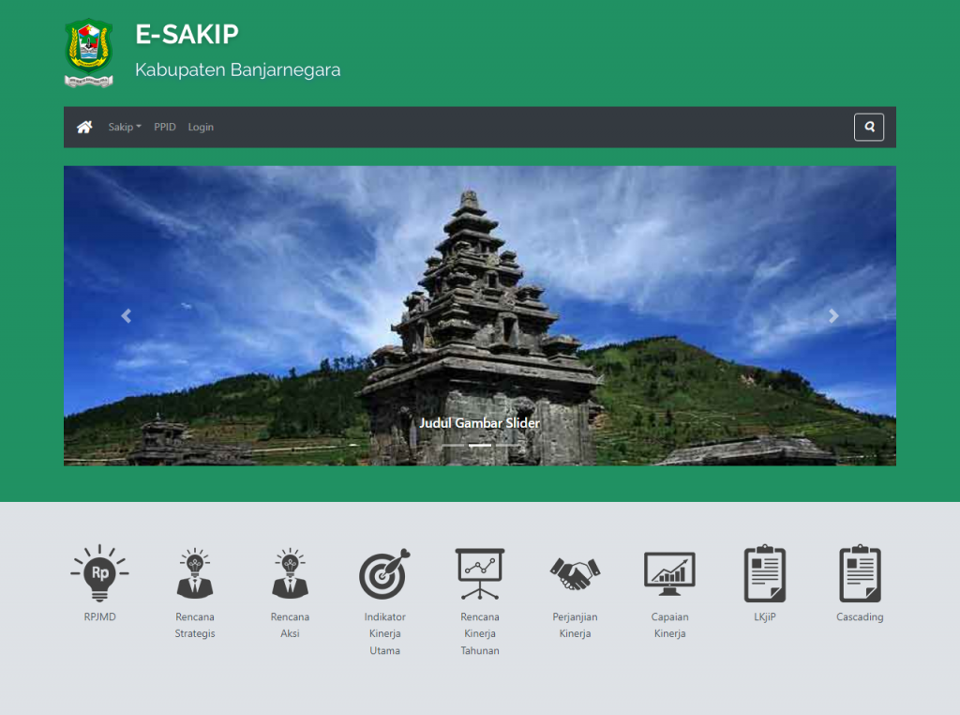This screenshot has height=715, width=960.
Task: Click the LKjIP clipboard icon
Action: [764, 572]
